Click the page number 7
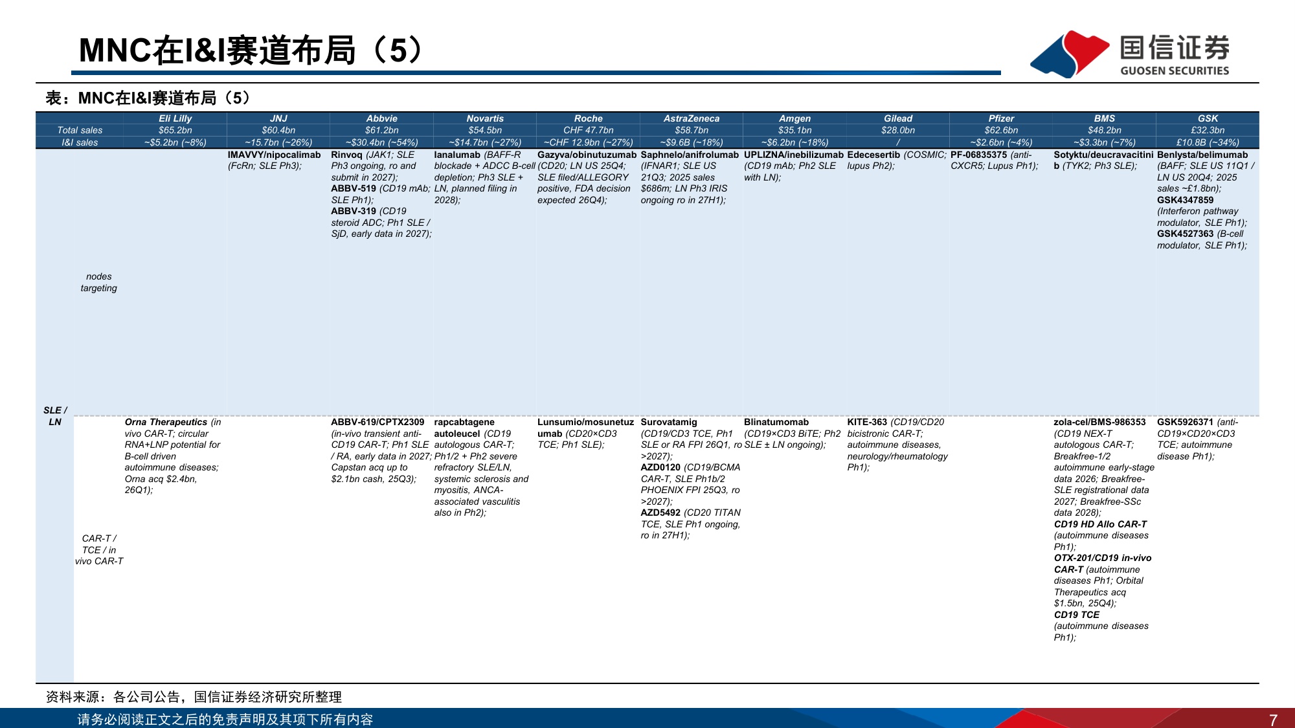 point(1273,720)
